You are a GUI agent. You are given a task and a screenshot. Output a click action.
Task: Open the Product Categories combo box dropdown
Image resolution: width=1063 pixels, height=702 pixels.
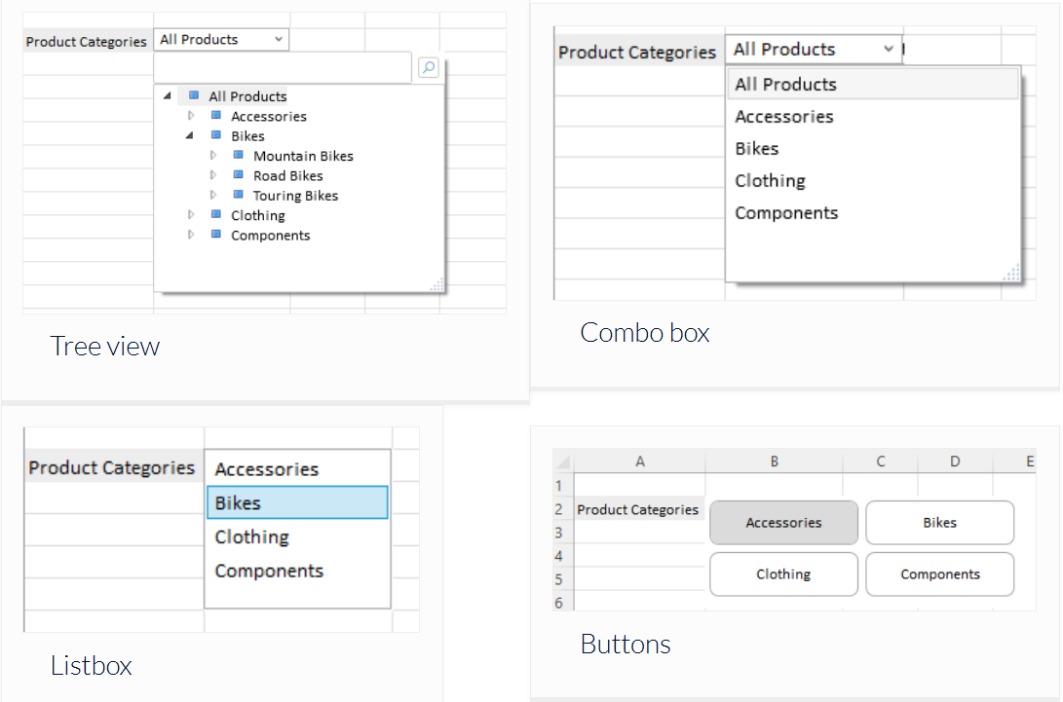[x=889, y=49]
